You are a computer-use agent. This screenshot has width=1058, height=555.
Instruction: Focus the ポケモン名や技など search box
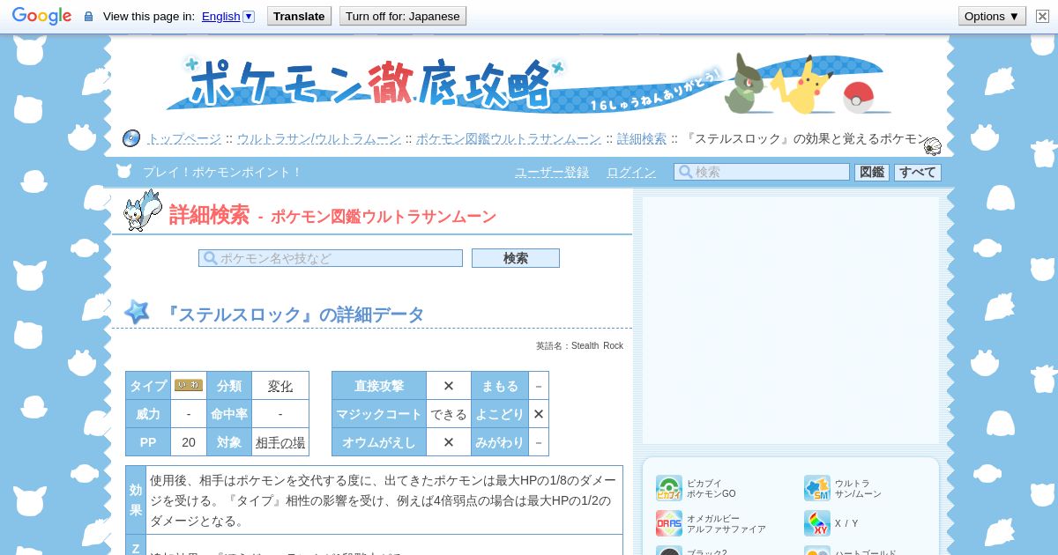pyautogui.click(x=331, y=258)
